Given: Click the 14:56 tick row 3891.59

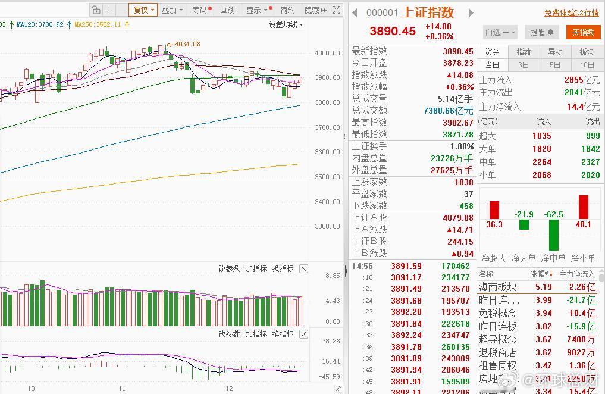Looking at the screenshot, I should [x=411, y=266].
